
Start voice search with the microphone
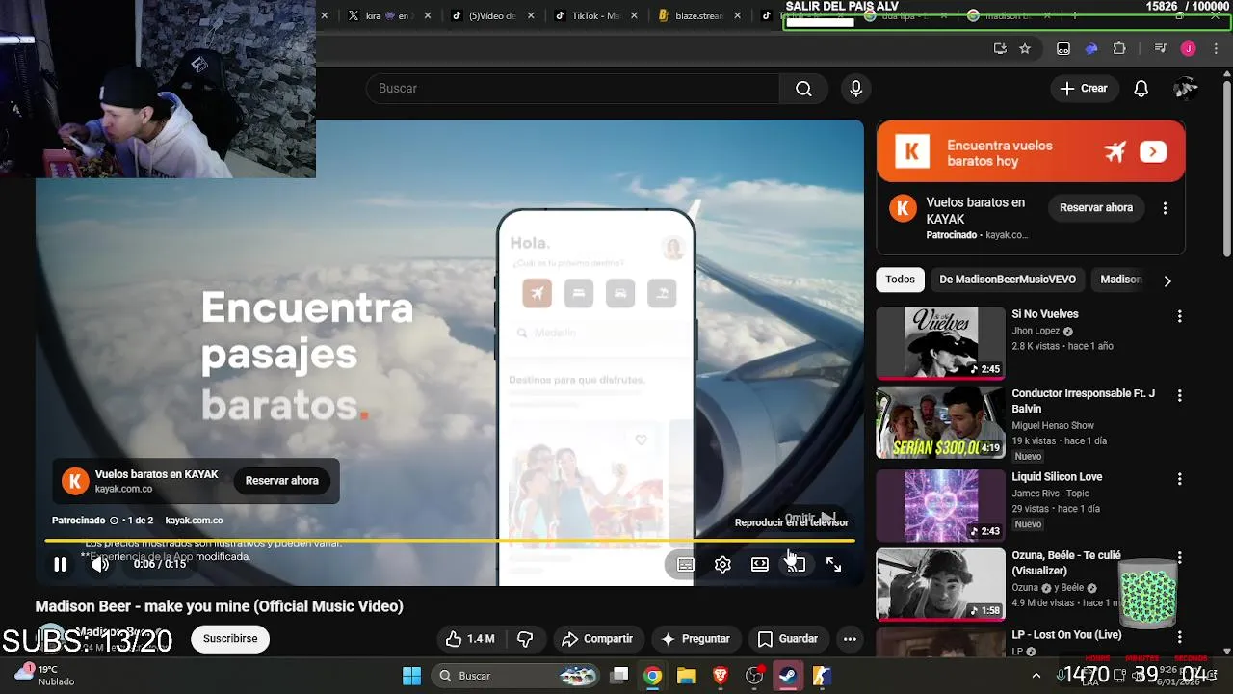click(x=855, y=89)
